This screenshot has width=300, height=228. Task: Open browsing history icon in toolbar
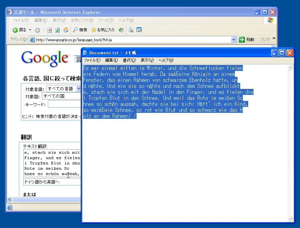coord(121,30)
